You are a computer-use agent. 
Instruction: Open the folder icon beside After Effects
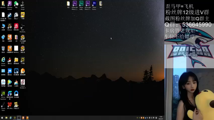click(68, 5)
